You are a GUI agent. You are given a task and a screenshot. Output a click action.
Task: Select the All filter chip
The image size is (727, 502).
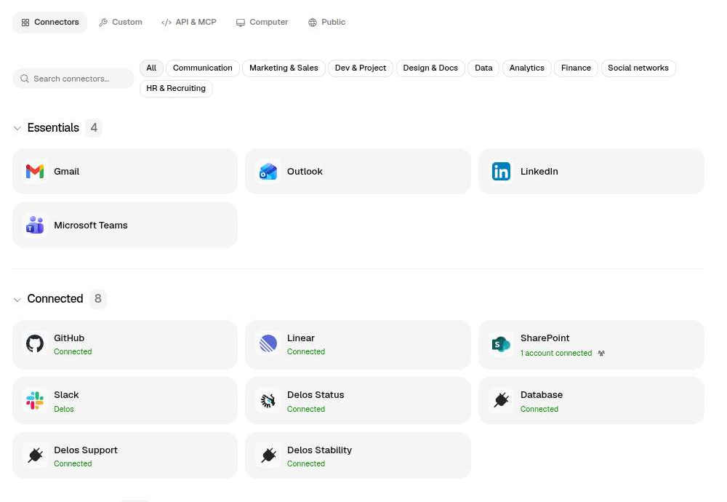151,68
